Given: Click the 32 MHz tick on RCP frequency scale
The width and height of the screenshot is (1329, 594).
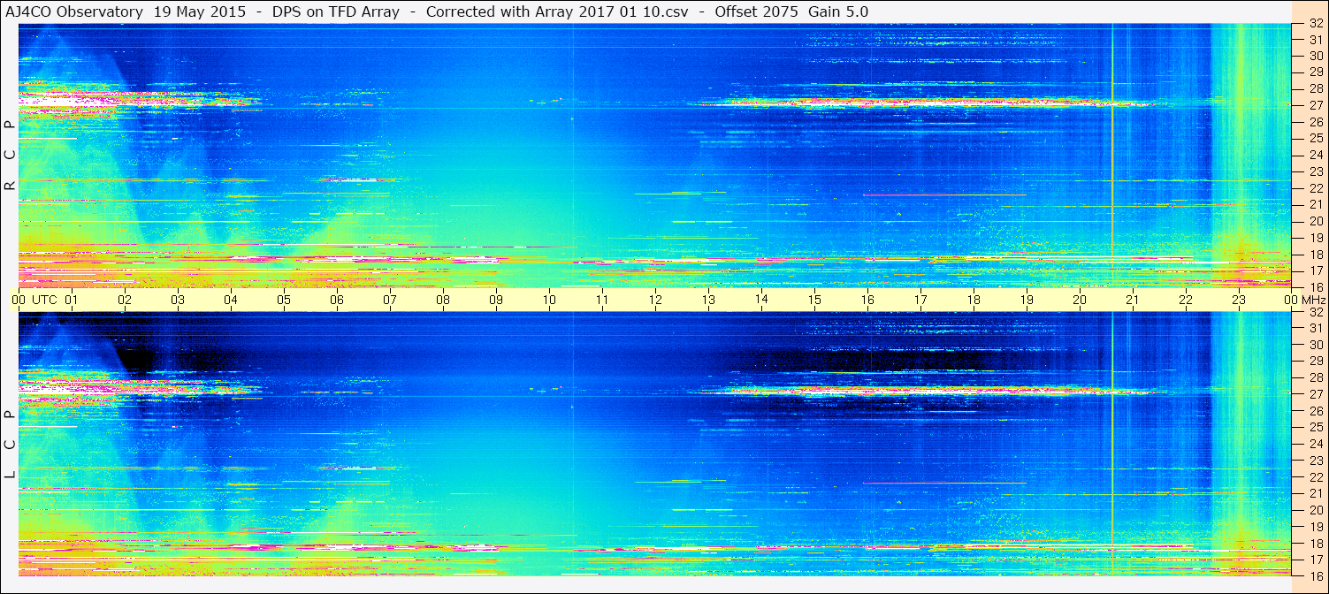Looking at the screenshot, I should pyautogui.click(x=1316, y=24).
